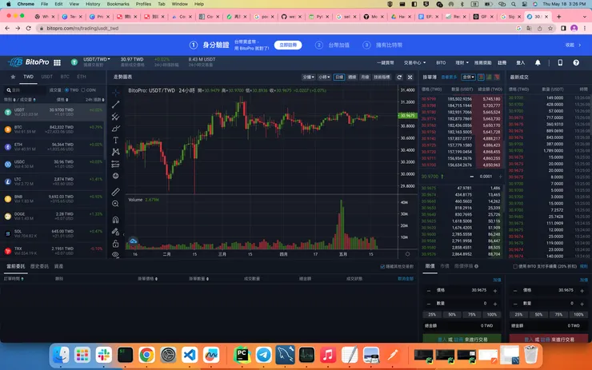
Task: Show asks-only order book view
Action: point(497,77)
